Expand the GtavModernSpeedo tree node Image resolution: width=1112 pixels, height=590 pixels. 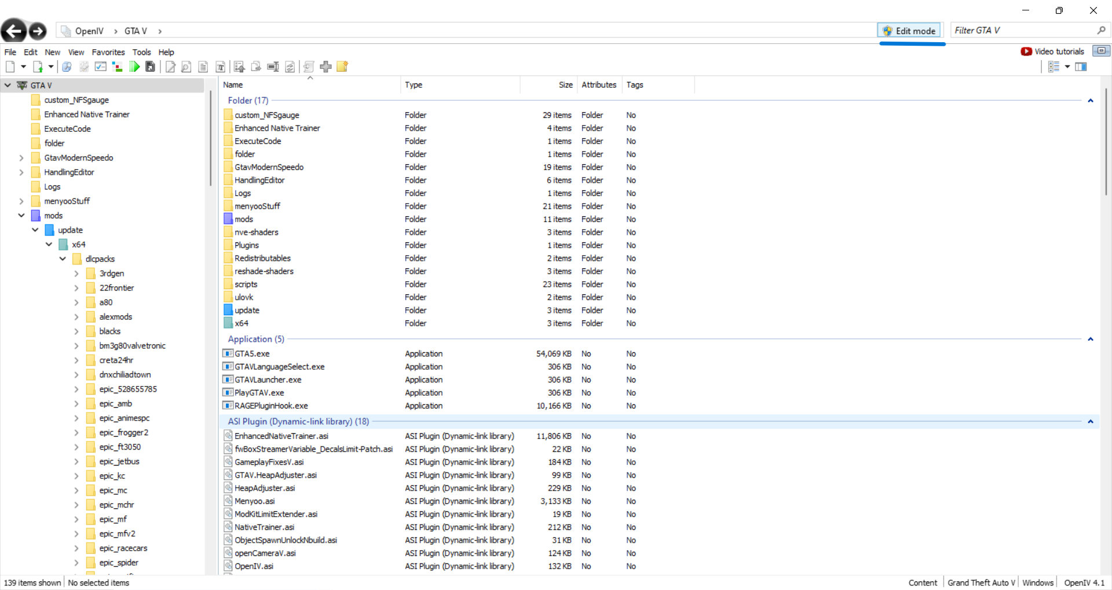[x=21, y=158]
